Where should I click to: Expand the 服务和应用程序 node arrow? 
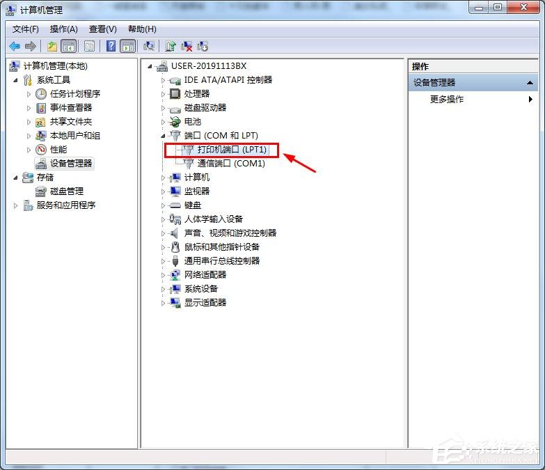pyautogui.click(x=15, y=205)
